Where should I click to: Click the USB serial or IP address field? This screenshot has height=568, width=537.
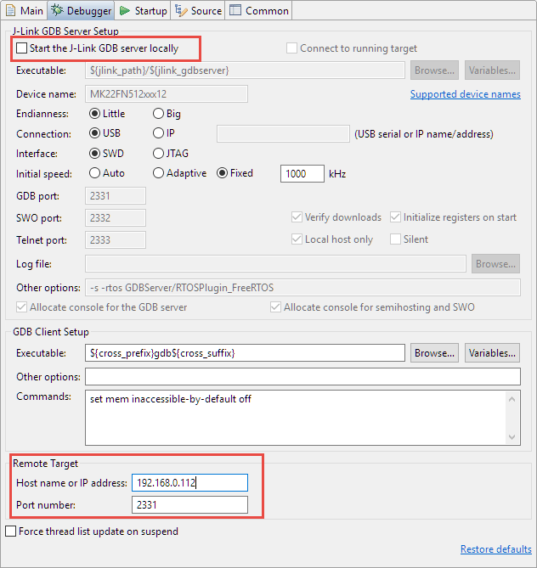pyautogui.click(x=283, y=134)
